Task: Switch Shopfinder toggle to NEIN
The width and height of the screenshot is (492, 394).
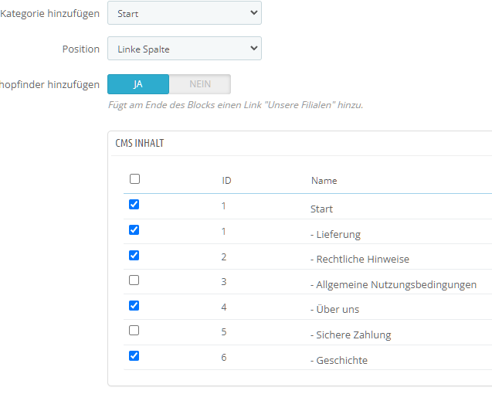Action: coord(199,84)
